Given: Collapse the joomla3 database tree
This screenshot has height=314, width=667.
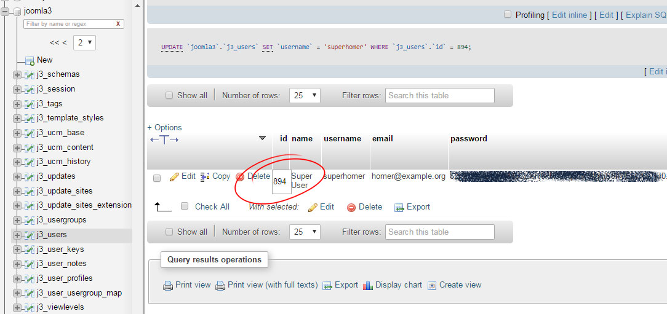Looking at the screenshot, I should [6, 12].
